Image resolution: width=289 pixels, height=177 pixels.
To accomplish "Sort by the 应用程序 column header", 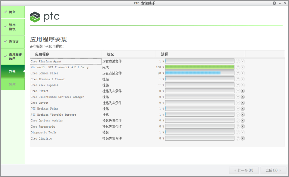I will (x=43, y=54).
